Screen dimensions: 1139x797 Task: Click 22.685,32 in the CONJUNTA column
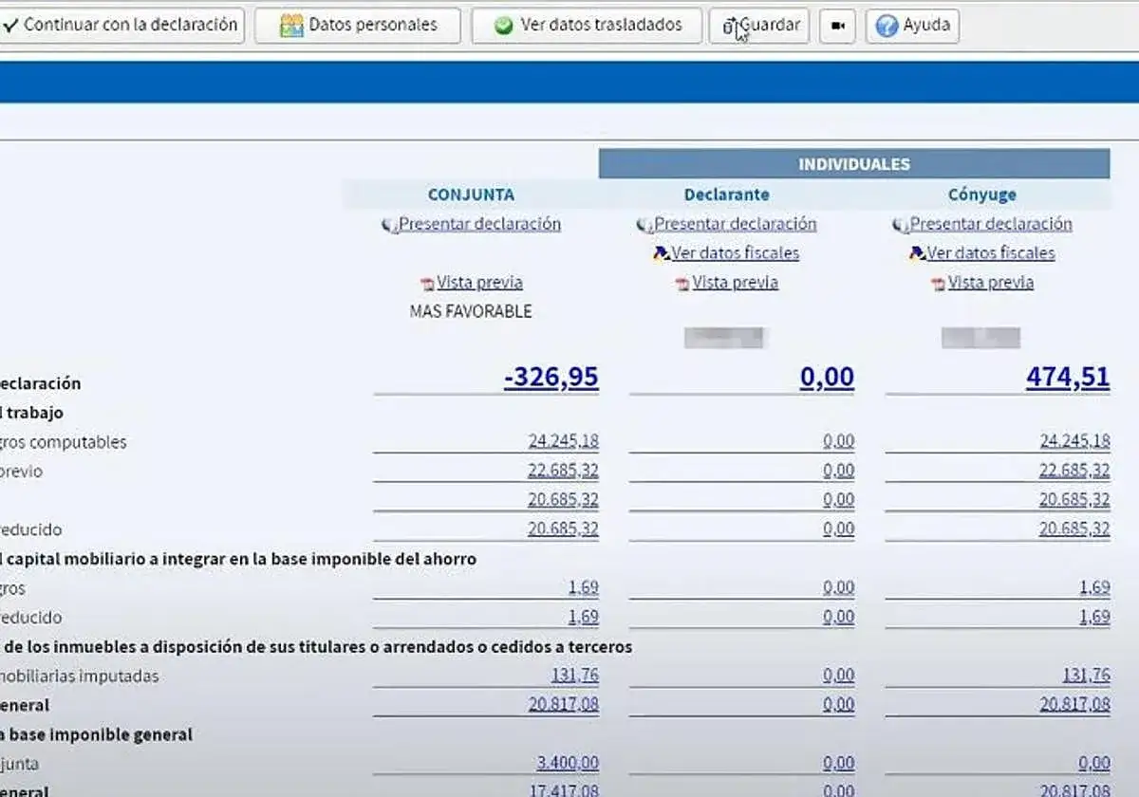pos(563,471)
